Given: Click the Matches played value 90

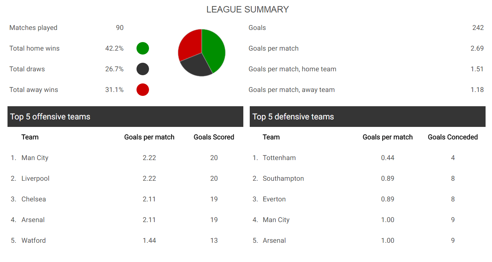Looking at the screenshot, I should point(120,28).
